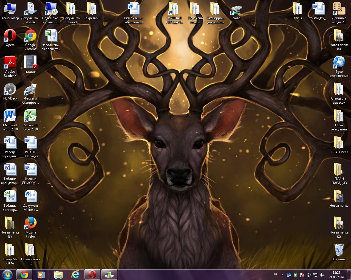The image size is (351, 280).
Task: Select the Сканированные документы folder
Action: click(x=216, y=13)
